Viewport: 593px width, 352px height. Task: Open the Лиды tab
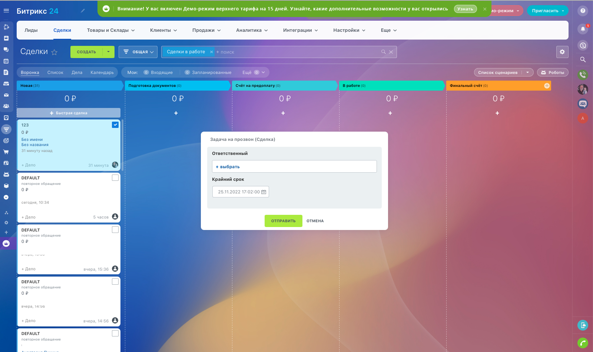point(31,30)
